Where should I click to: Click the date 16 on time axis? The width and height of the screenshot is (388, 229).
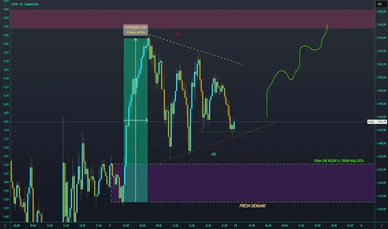coord(361,226)
